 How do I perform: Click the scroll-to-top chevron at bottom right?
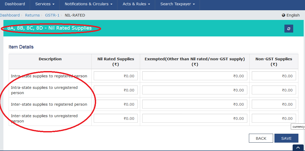click(298, 148)
